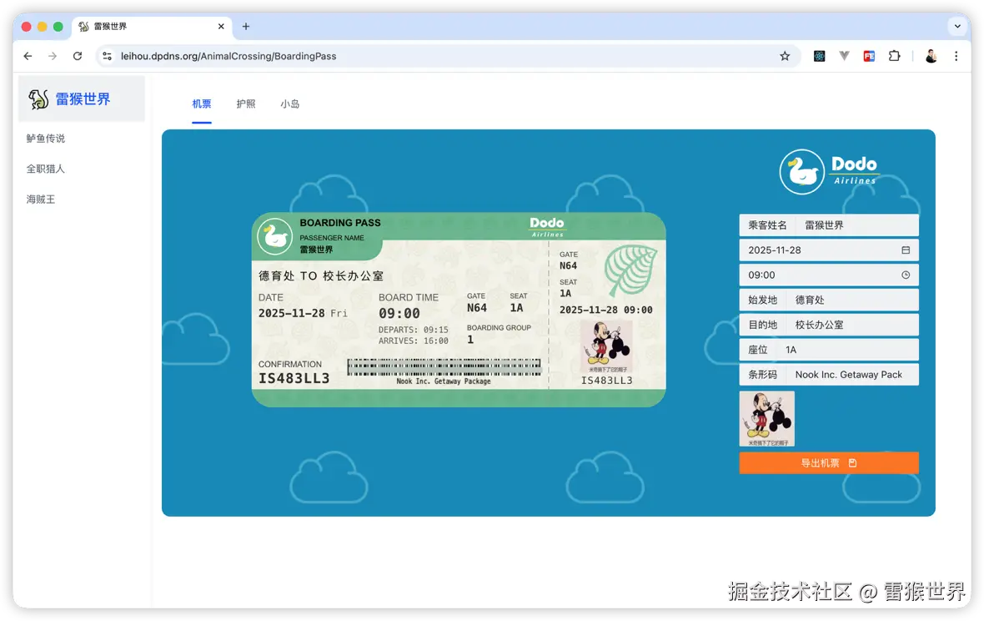Open the Chrome three-dot menu

(956, 56)
